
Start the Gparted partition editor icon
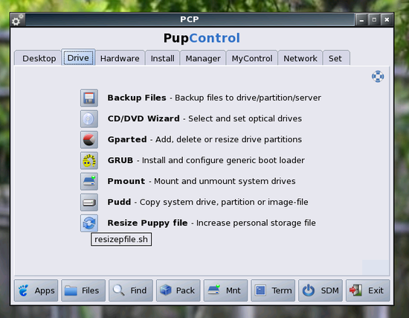[x=89, y=140]
